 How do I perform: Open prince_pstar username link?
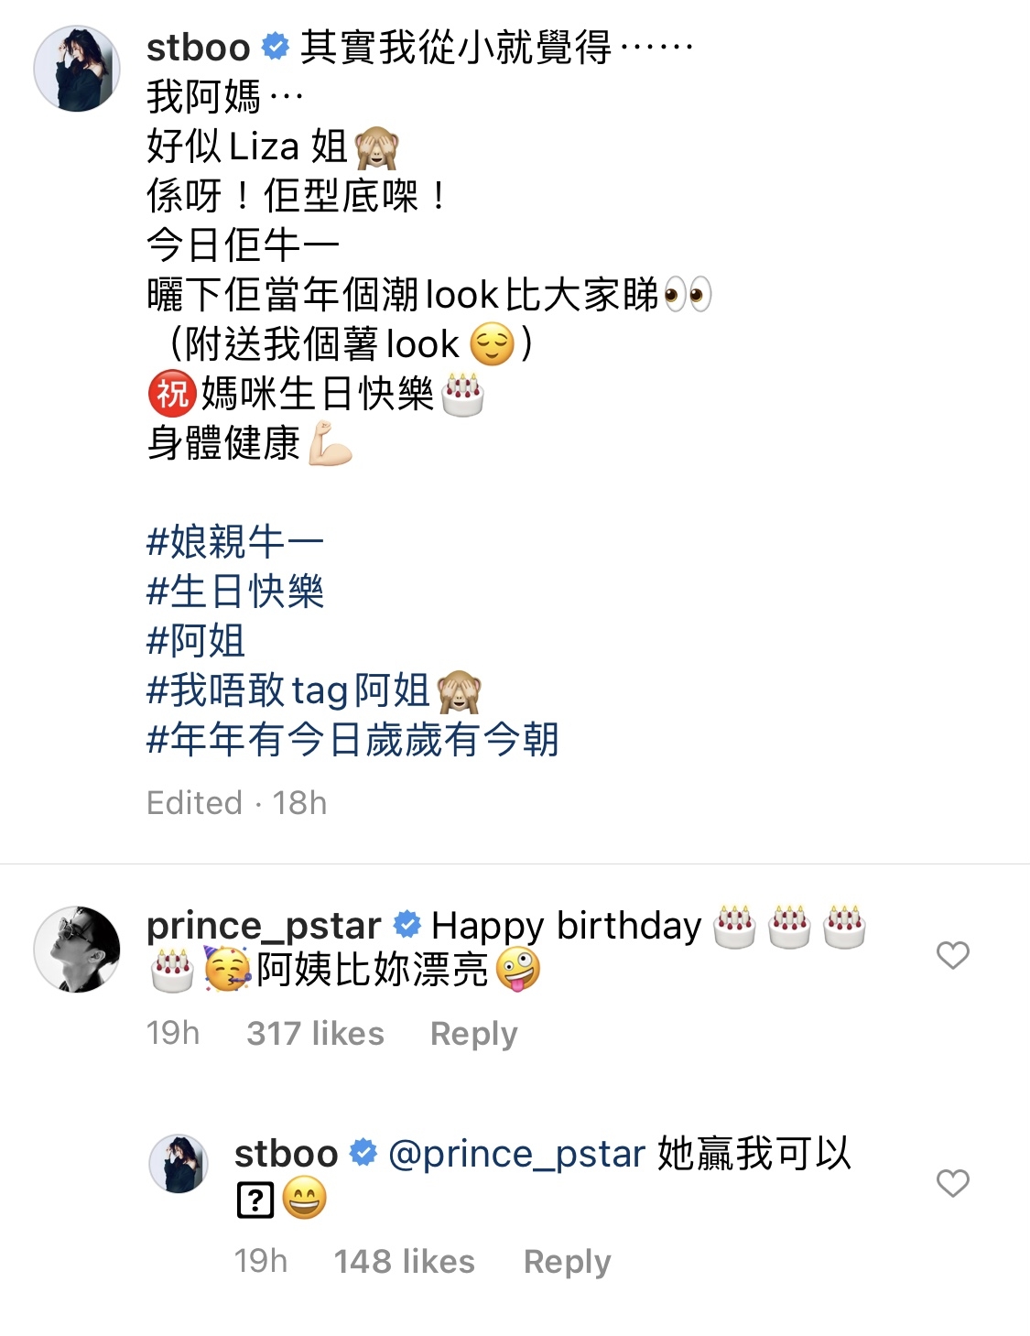point(264,926)
